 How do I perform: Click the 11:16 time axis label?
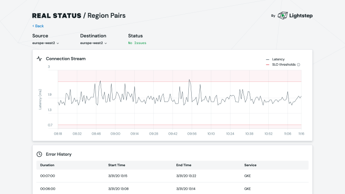coord(301,134)
